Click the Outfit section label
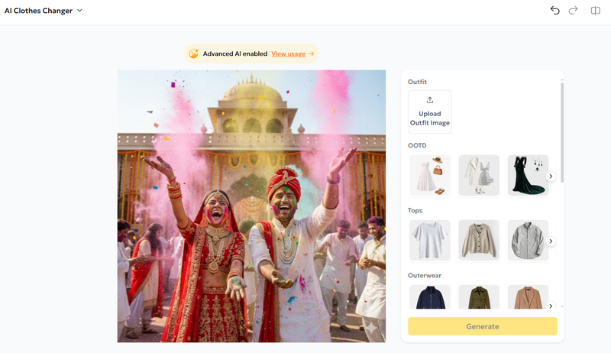Image resolution: width=611 pixels, height=353 pixels. tap(417, 82)
